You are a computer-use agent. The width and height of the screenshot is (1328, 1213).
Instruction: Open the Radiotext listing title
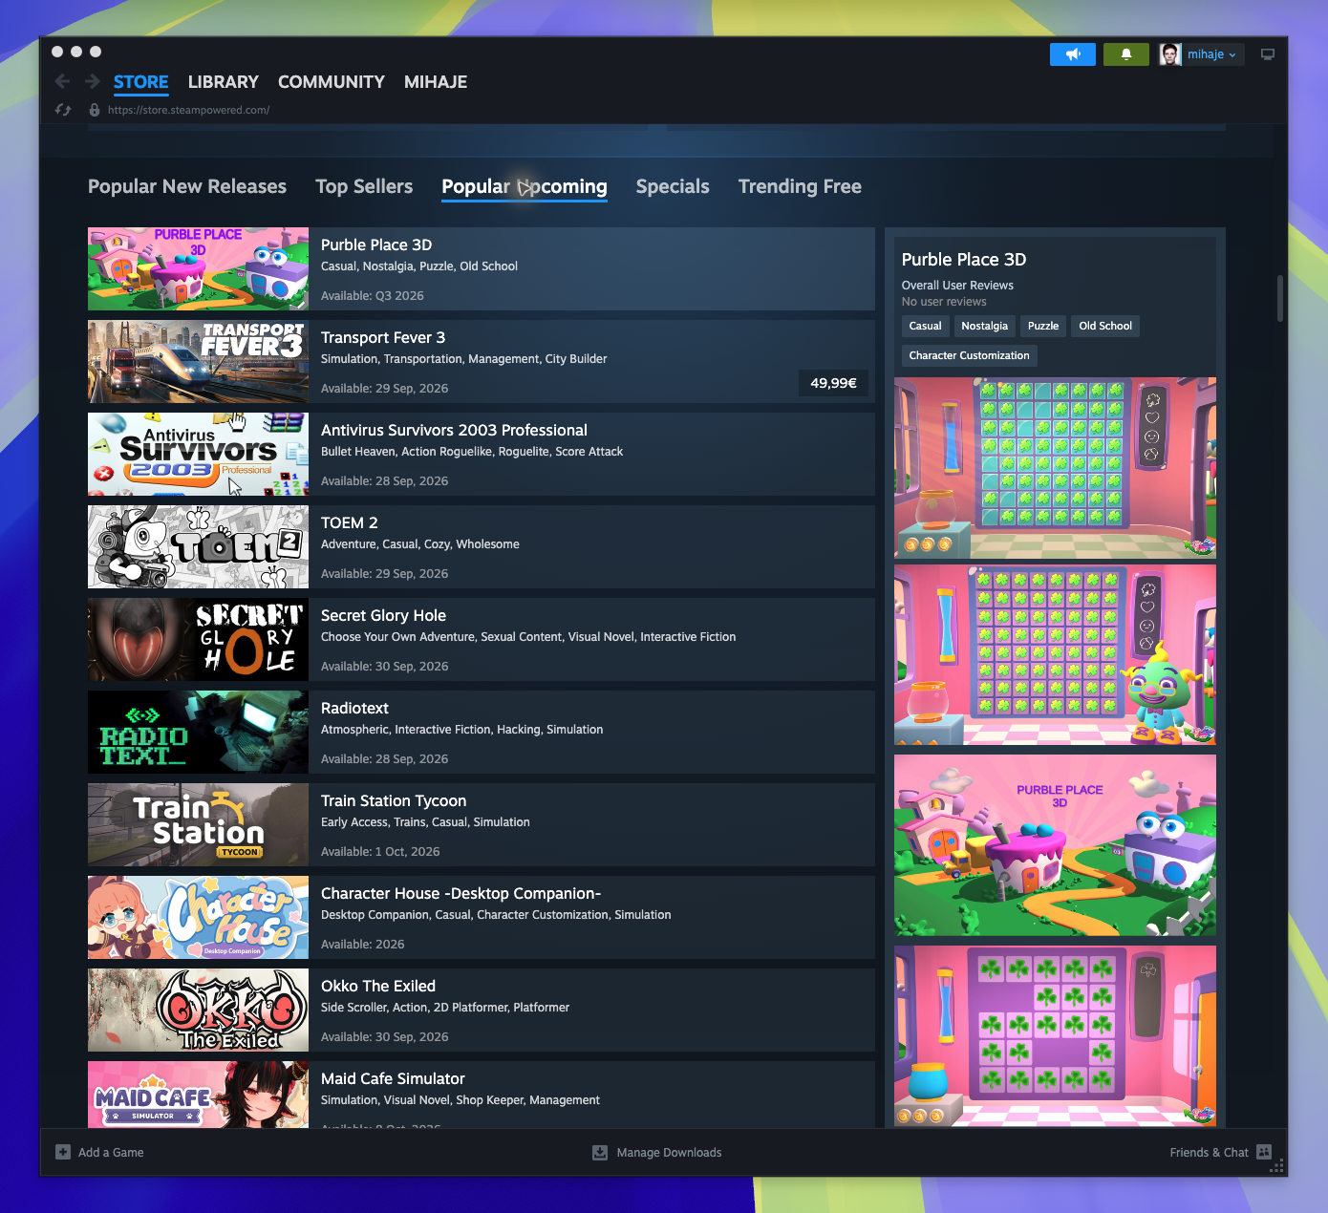pyautogui.click(x=354, y=708)
